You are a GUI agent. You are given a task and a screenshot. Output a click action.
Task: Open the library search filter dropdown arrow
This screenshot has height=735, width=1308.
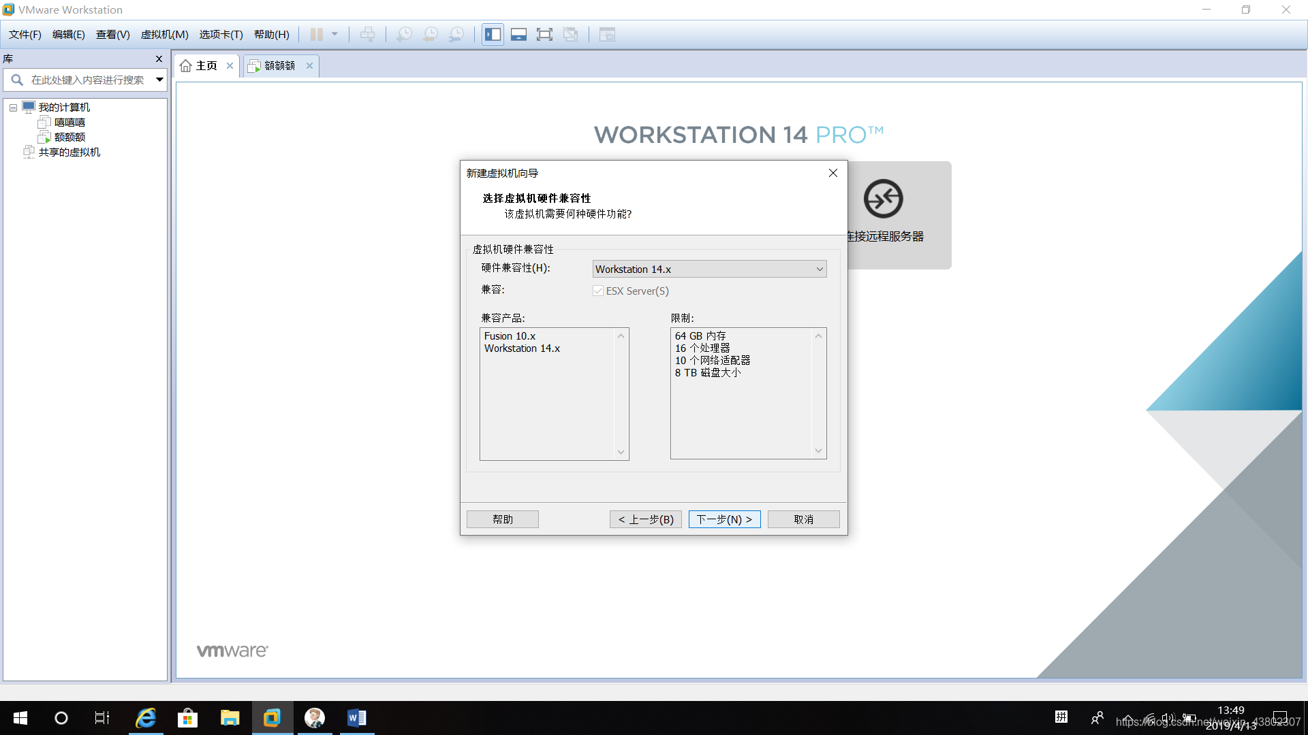click(159, 80)
